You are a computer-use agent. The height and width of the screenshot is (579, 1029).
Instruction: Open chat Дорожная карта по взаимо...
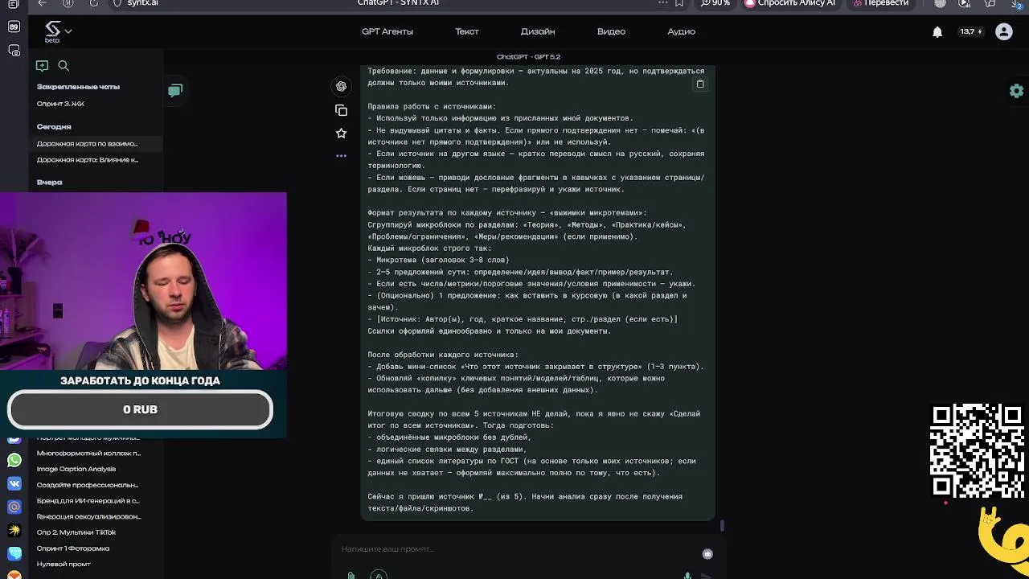(x=87, y=144)
